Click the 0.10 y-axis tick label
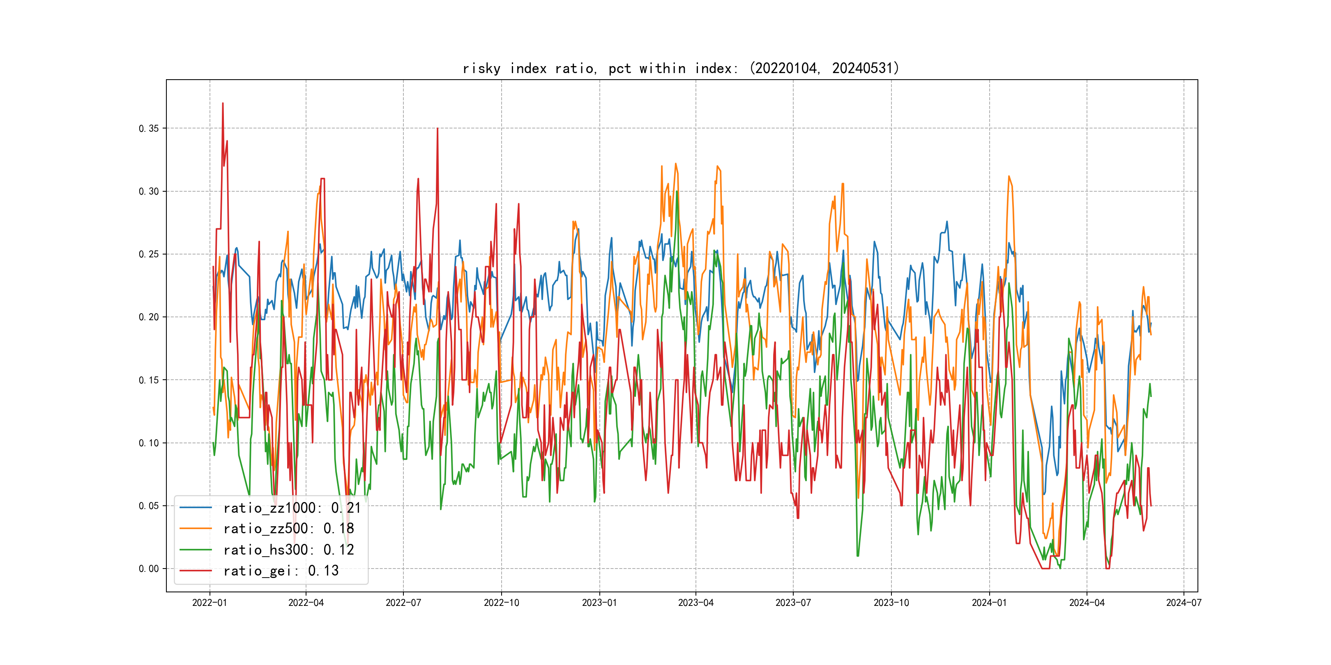This screenshot has width=1331, height=665. click(148, 443)
